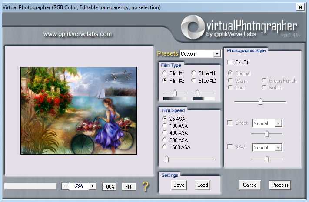Click the Cancel button
The width and height of the screenshot is (309, 202).
click(250, 185)
